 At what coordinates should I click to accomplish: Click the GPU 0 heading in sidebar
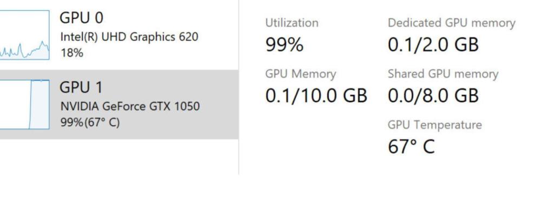(81, 18)
